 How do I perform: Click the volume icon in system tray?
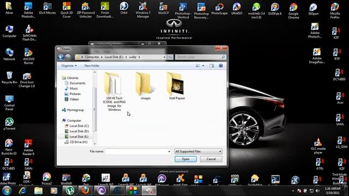point(317,191)
